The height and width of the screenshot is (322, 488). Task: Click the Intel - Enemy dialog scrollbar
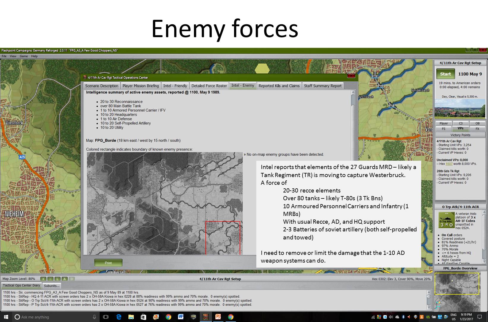353,172
